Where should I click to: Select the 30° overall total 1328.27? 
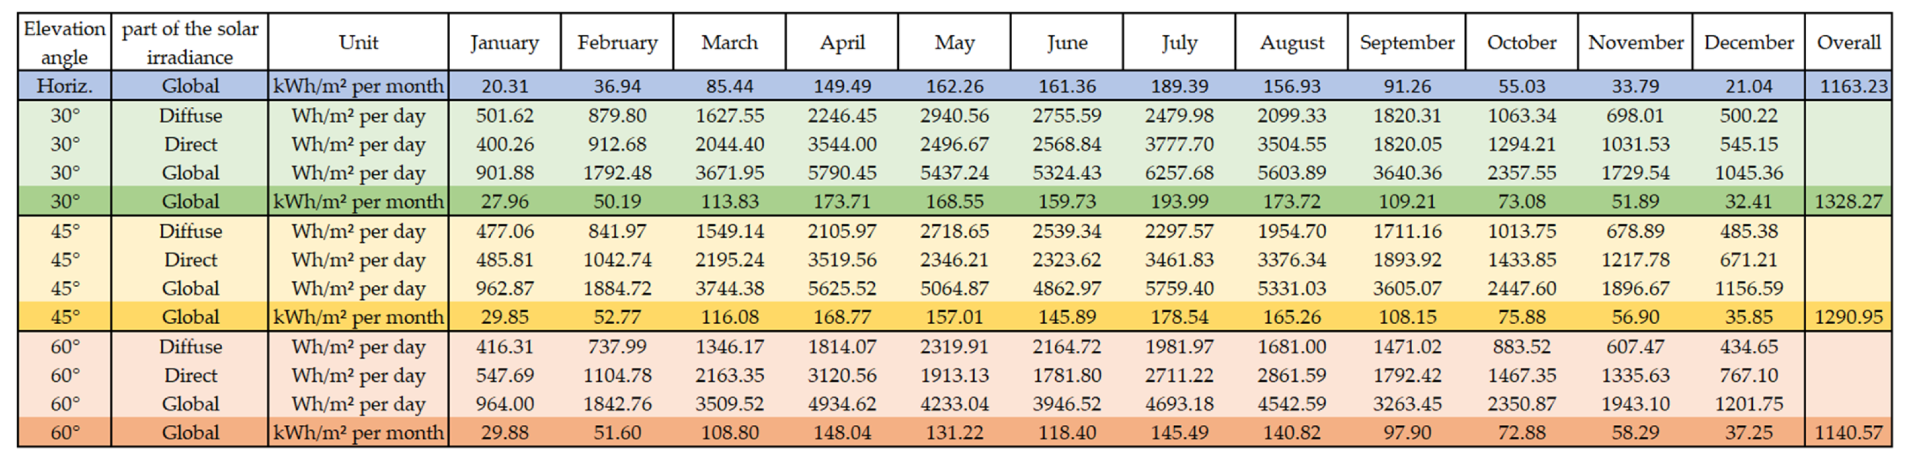1848,202
